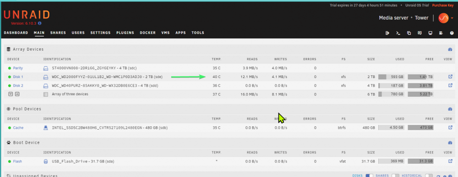The image size is (458, 177).
Task: Click the 40 C temperature for Disk 1
Action: (x=217, y=77)
